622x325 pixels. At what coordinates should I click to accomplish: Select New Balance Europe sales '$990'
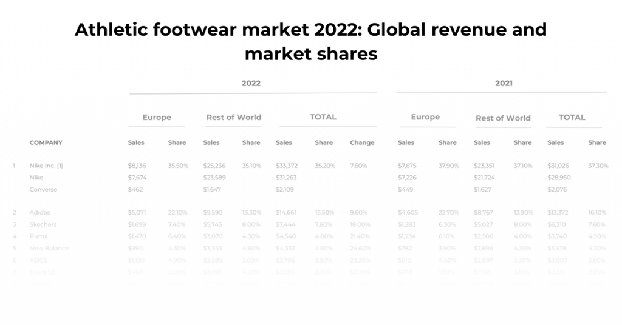(x=135, y=248)
